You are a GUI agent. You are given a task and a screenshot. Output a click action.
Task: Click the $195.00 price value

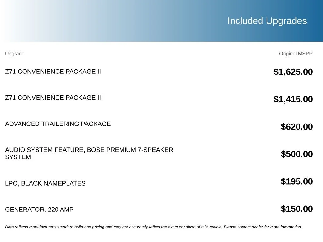coord(297,181)
